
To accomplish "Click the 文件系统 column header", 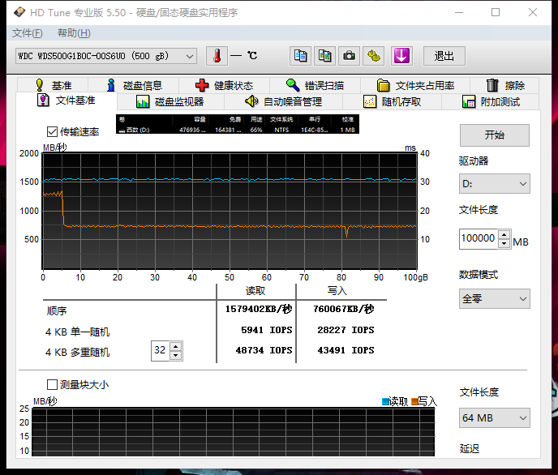I will (281, 119).
